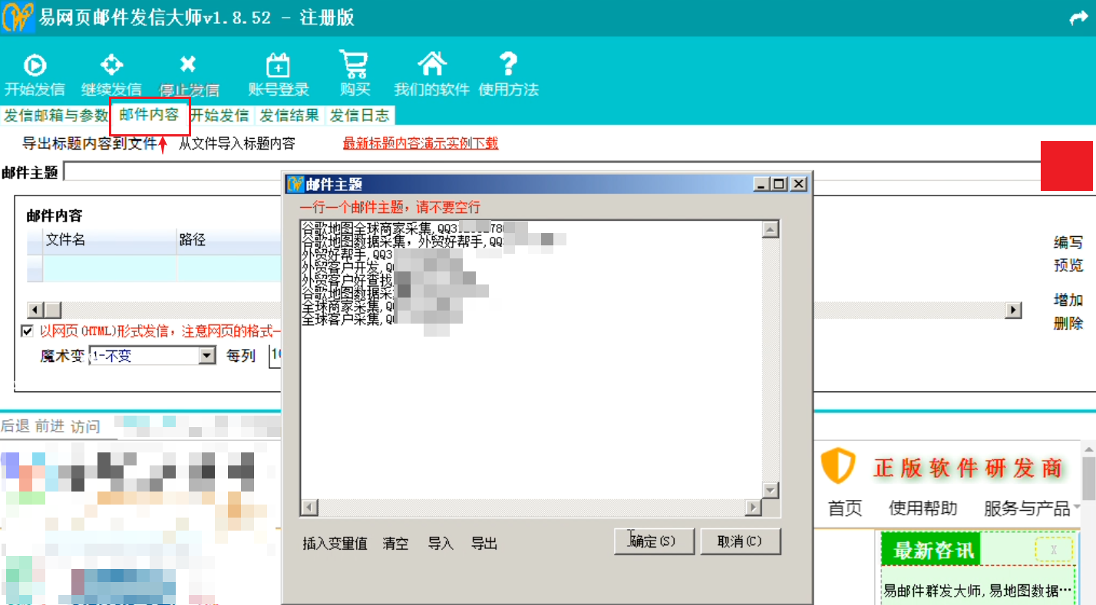Open 使用帮助 in web page menu

pos(923,508)
